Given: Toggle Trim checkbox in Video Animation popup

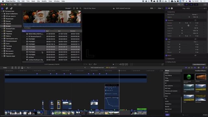Looking at the screenshot, I should click(x=106, y=90).
